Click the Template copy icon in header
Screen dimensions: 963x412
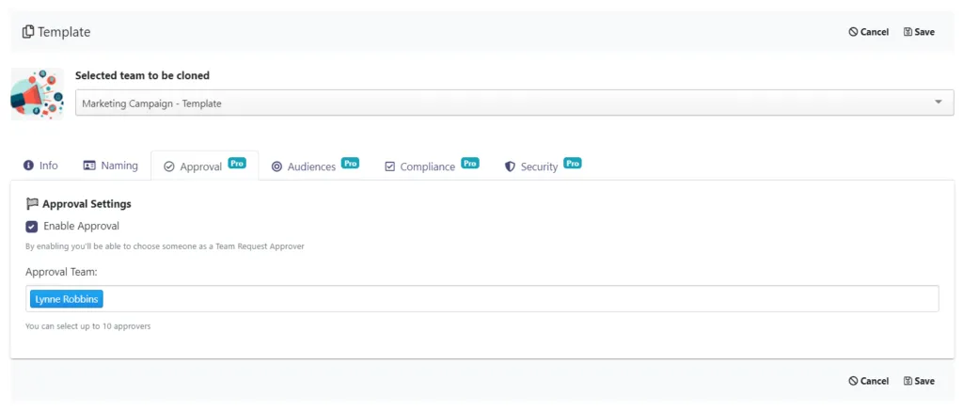tap(28, 31)
